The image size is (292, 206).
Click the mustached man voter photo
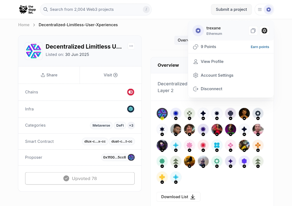point(244,113)
